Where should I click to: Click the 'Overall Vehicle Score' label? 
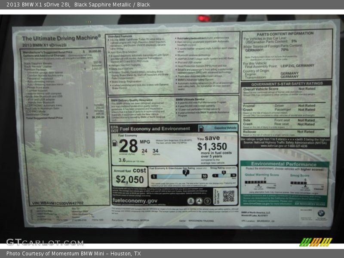[x=261, y=89]
